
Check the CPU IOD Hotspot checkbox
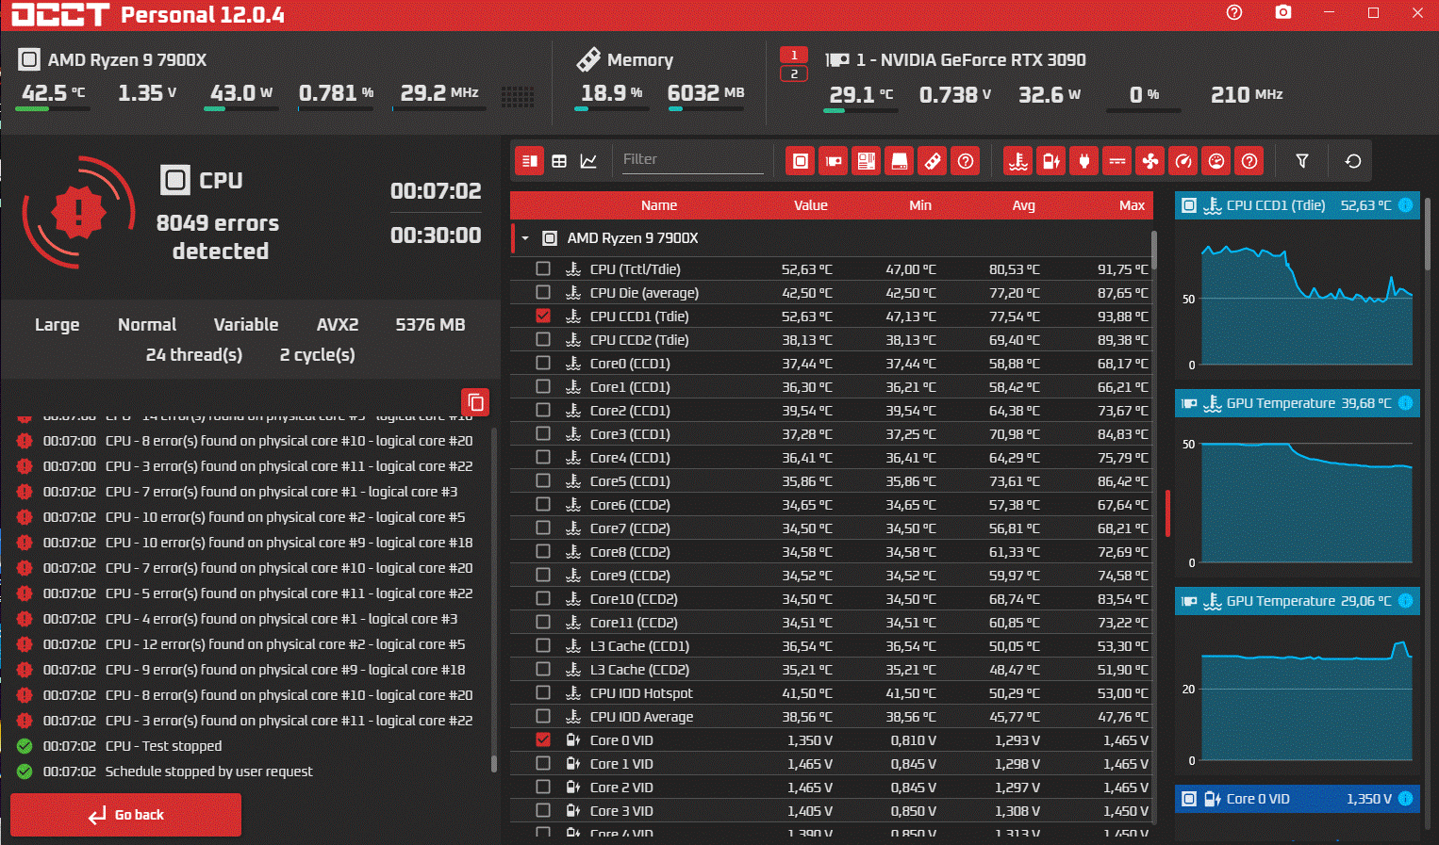543,692
